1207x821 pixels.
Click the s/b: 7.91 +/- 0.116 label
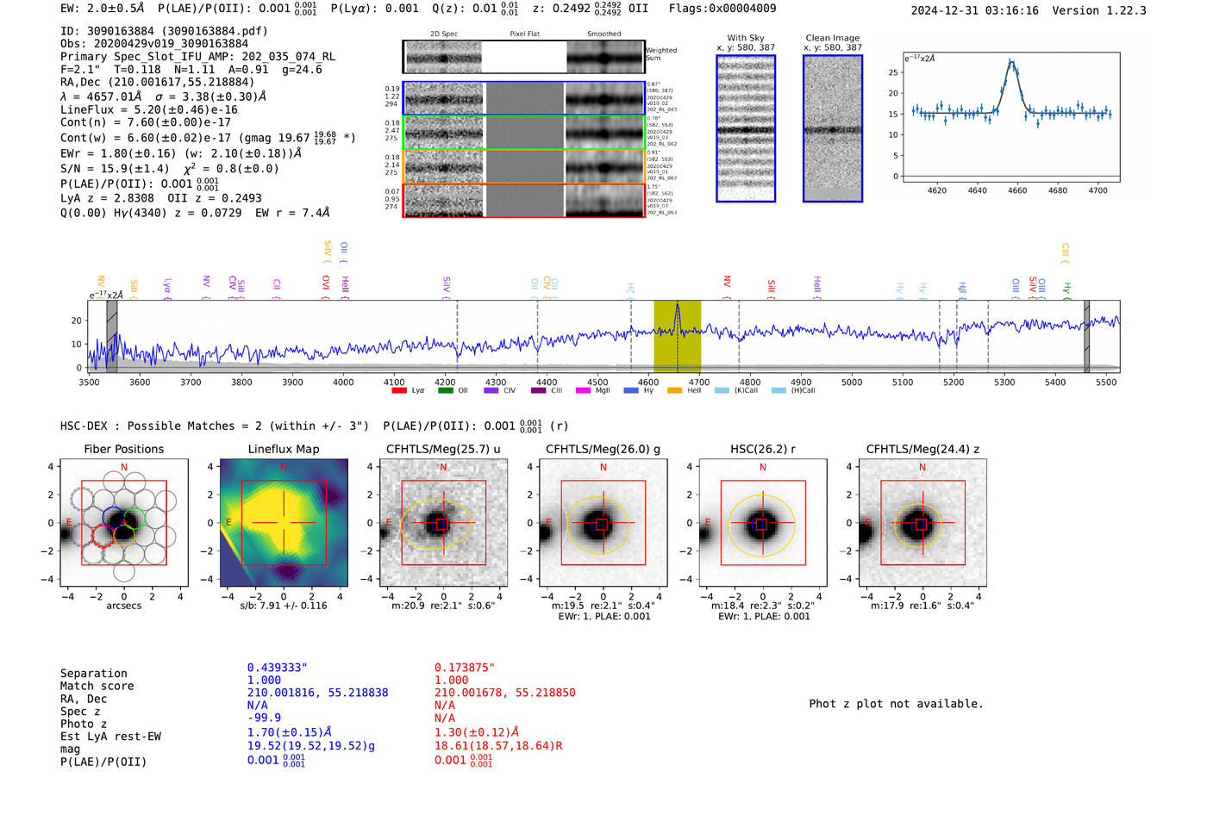tap(284, 606)
